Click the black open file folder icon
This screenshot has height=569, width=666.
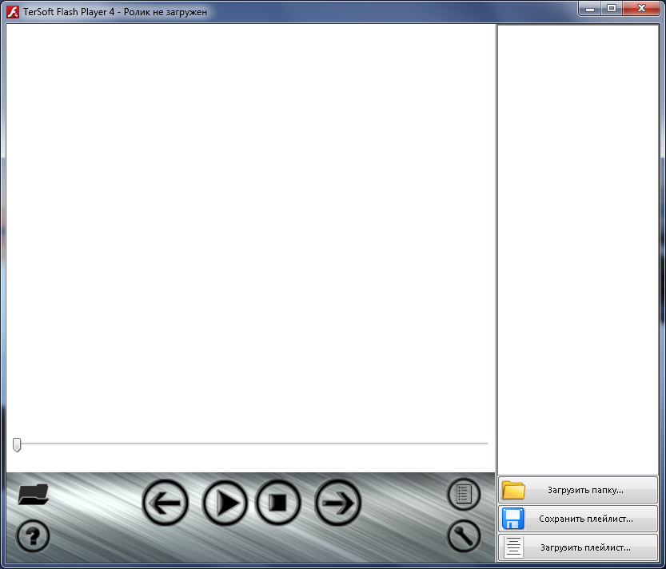(x=34, y=495)
